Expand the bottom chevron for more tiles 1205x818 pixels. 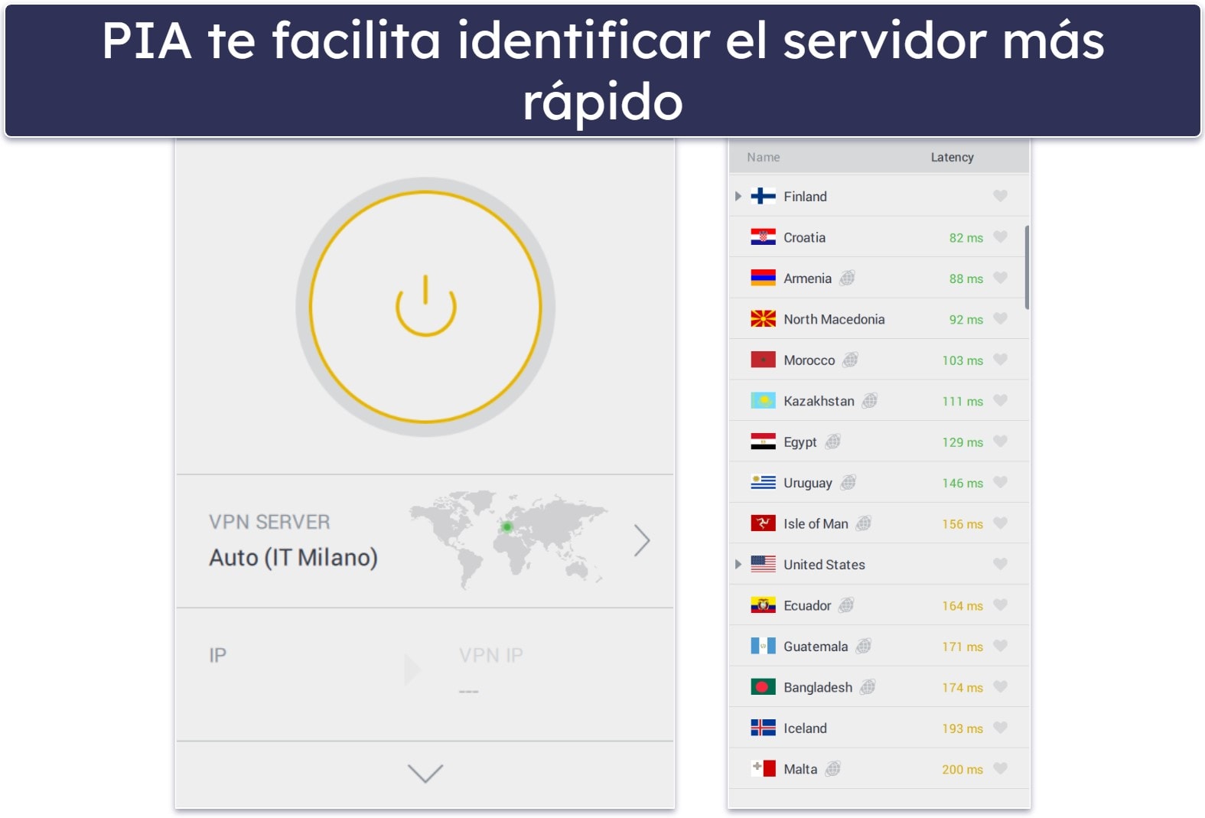click(425, 774)
